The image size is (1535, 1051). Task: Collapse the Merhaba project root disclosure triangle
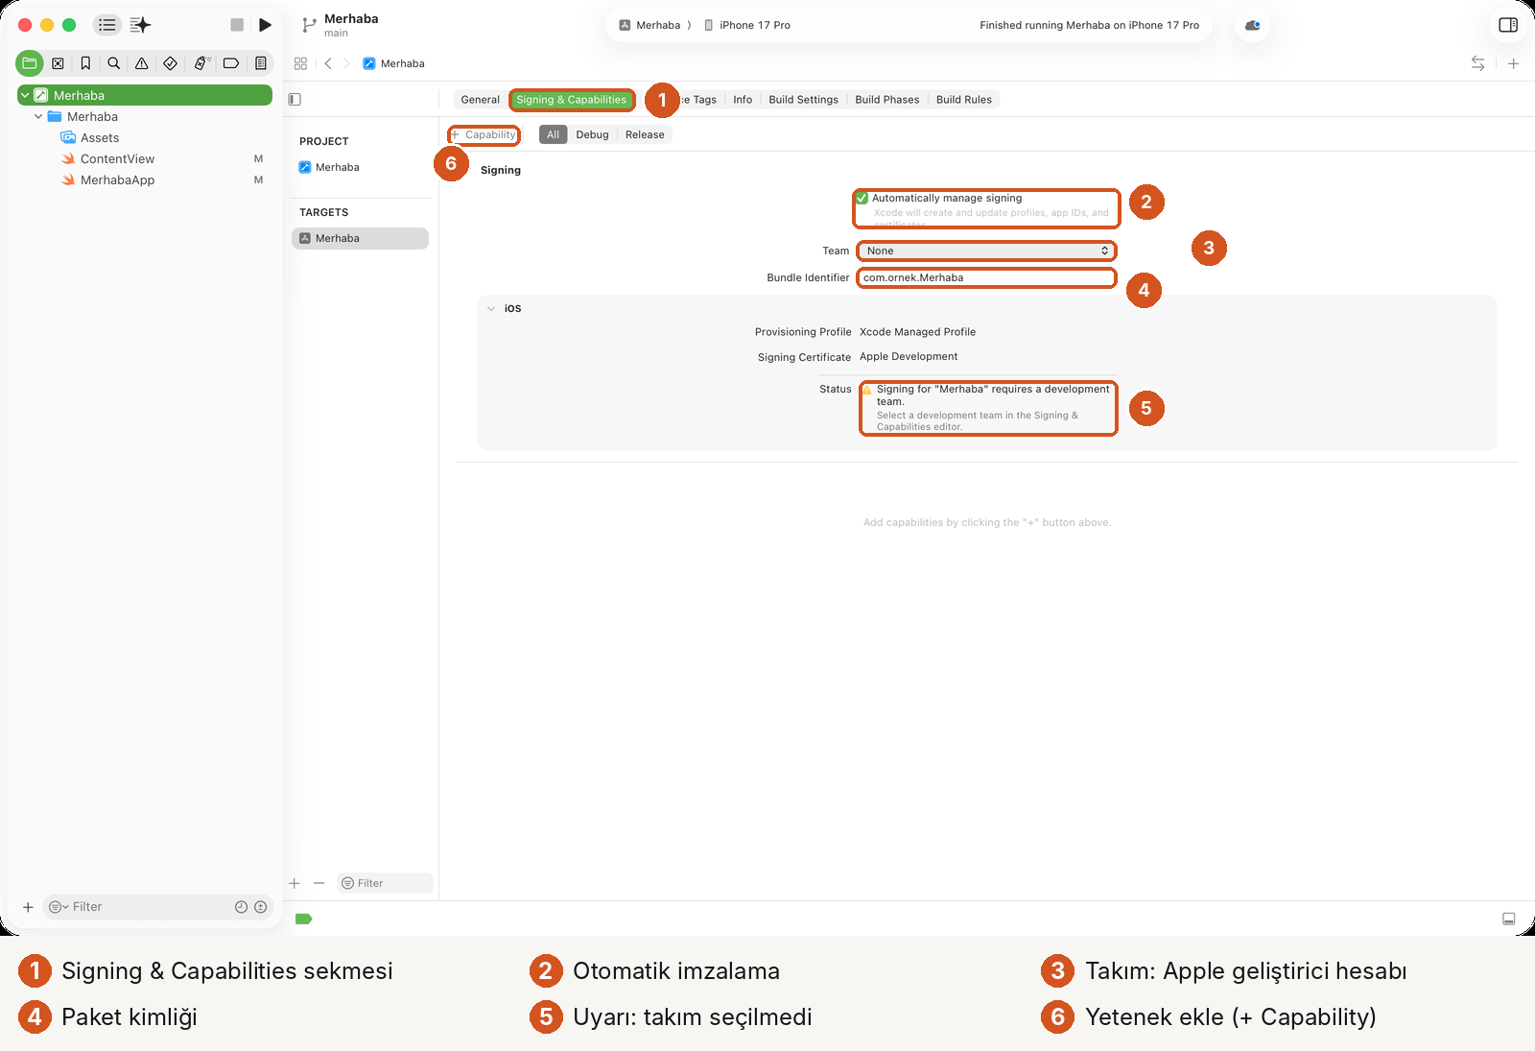coord(25,95)
